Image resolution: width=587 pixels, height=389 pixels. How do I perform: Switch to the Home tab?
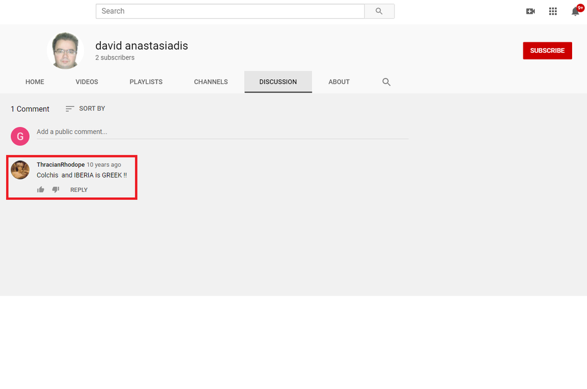(35, 82)
